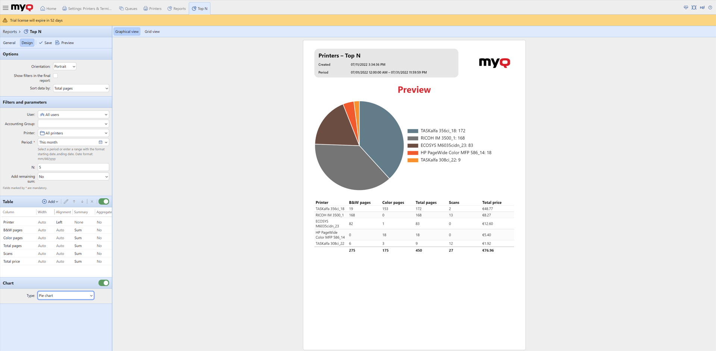Click the Alignment column header
716x351 pixels.
click(63, 212)
